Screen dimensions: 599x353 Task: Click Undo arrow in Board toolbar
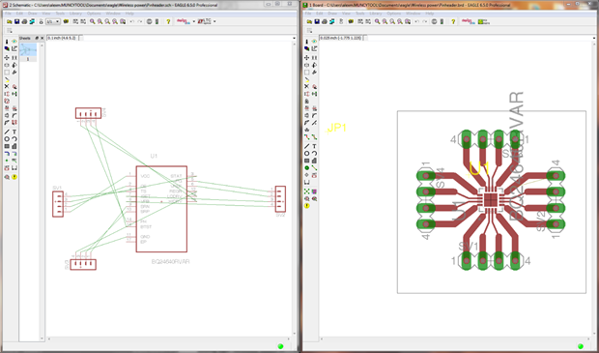[417, 22]
